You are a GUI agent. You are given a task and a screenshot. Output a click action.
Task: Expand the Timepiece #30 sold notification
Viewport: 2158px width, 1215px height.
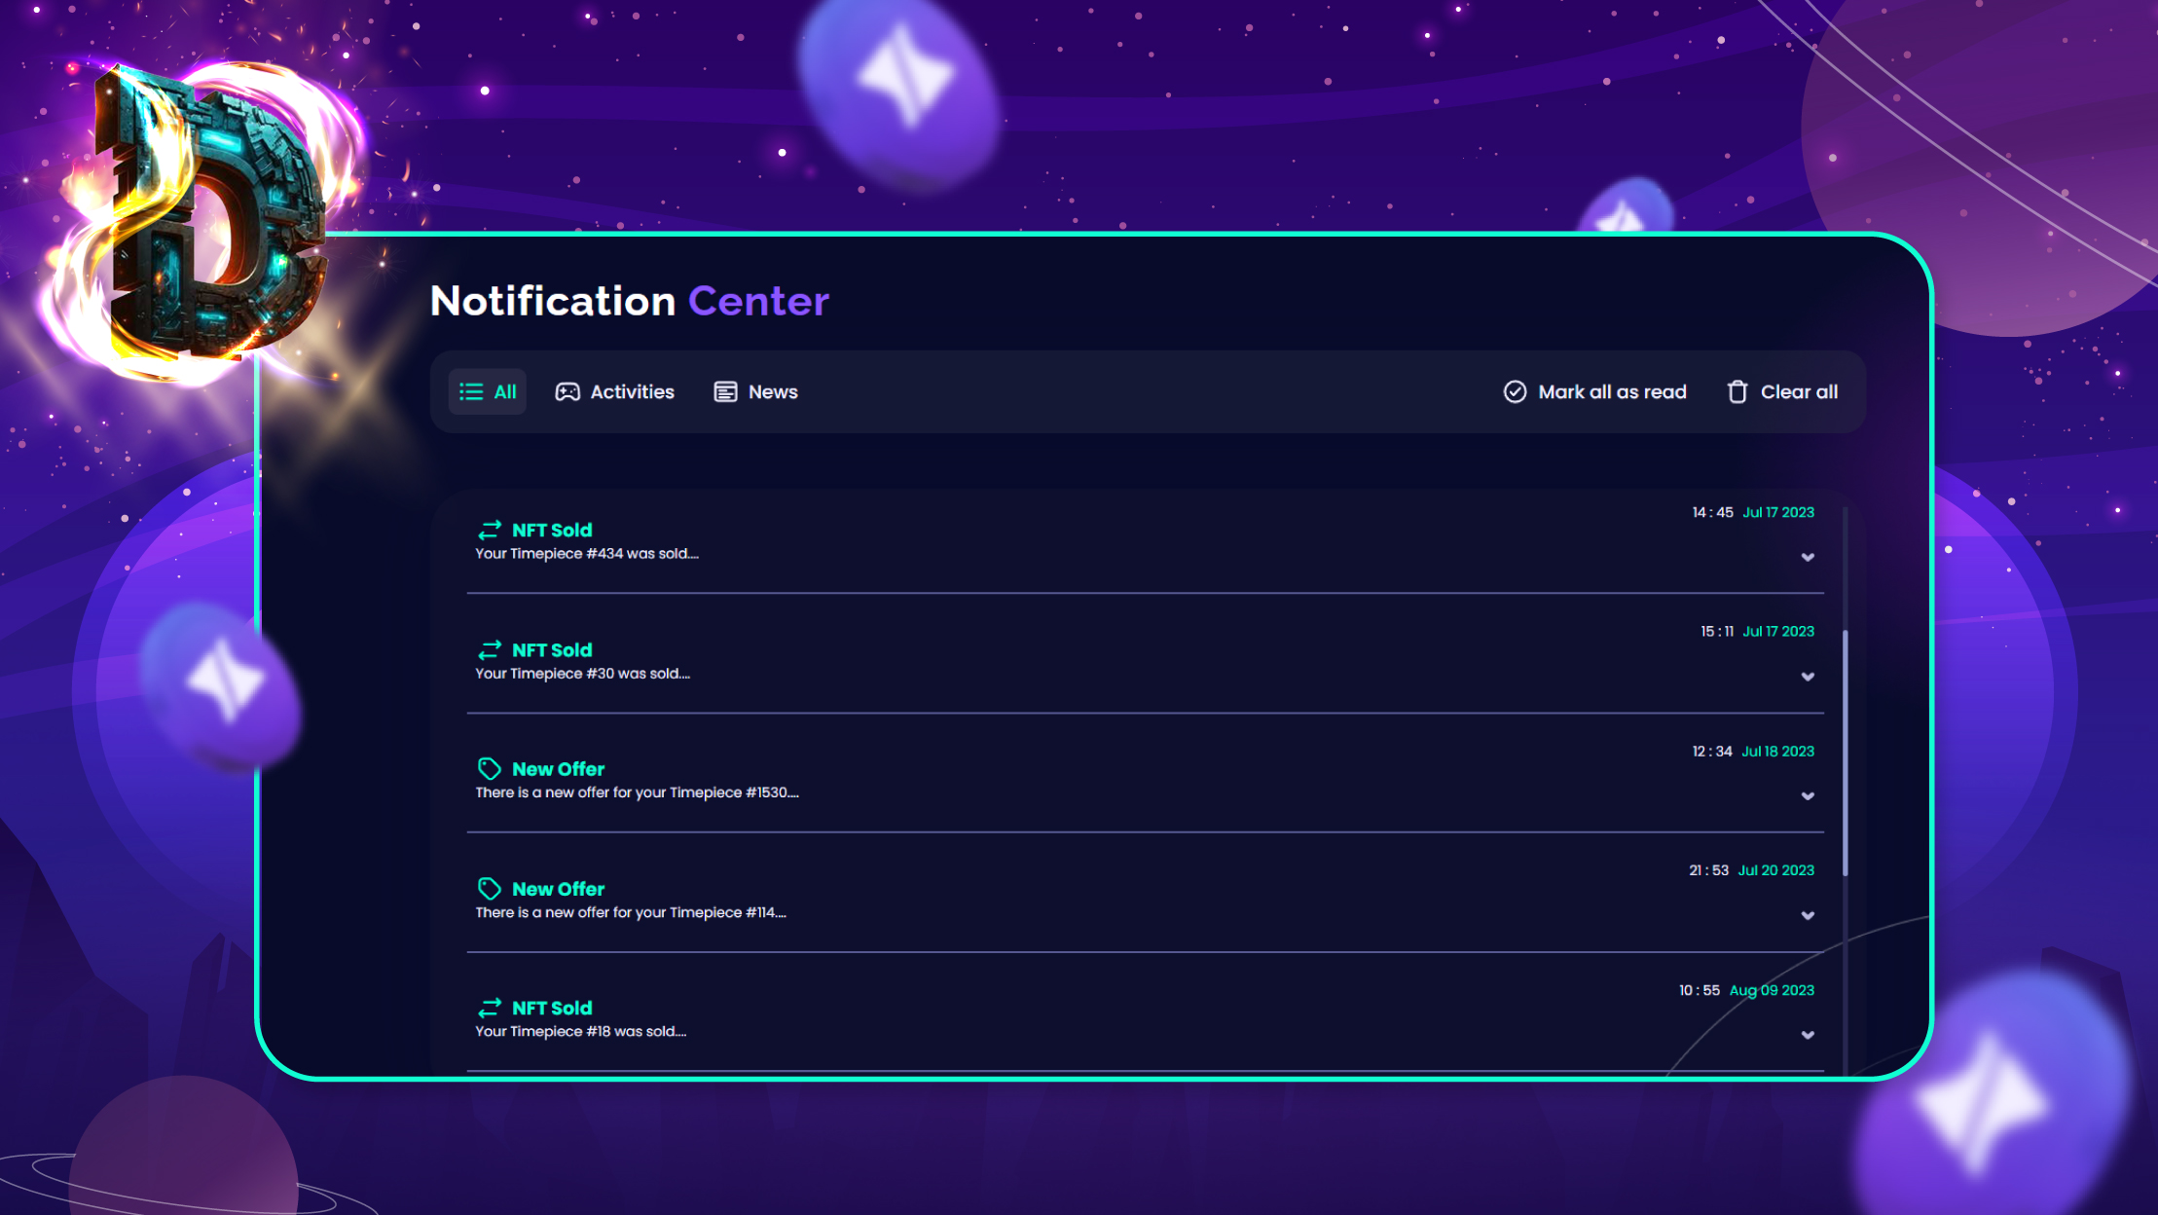tap(1808, 677)
